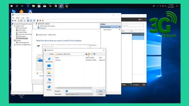Launch Microsoft Edge from the taskbar

[28, 6]
